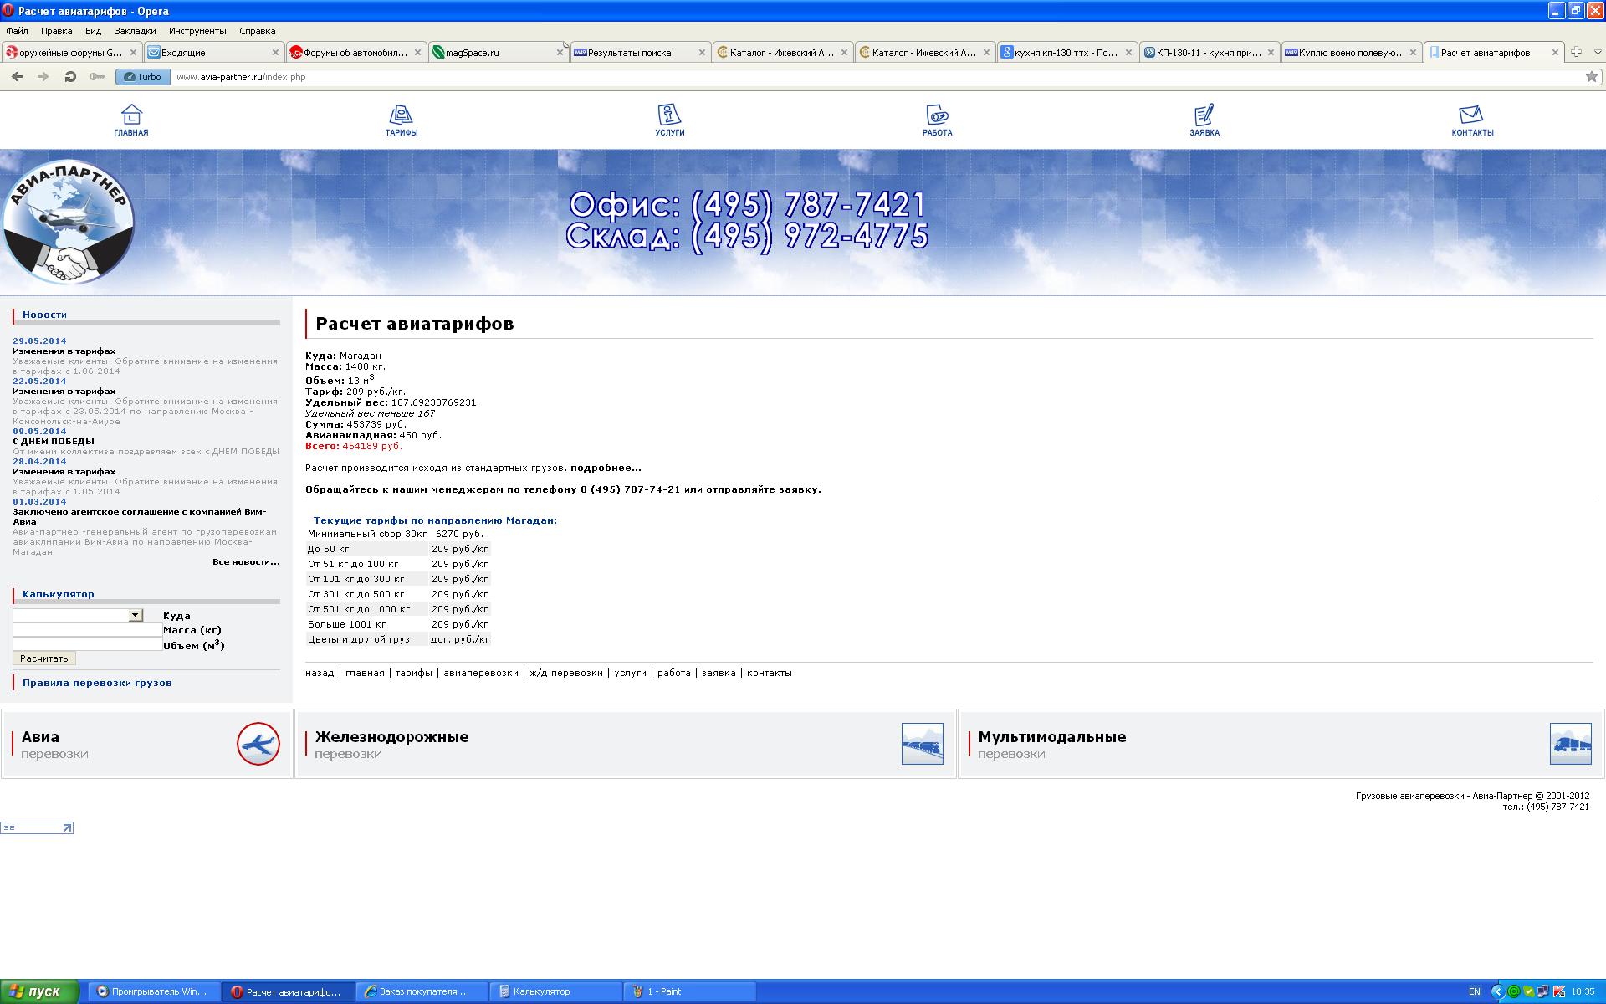Click the Заявка form icon
The height and width of the screenshot is (1004, 1606).
pyautogui.click(x=1204, y=115)
